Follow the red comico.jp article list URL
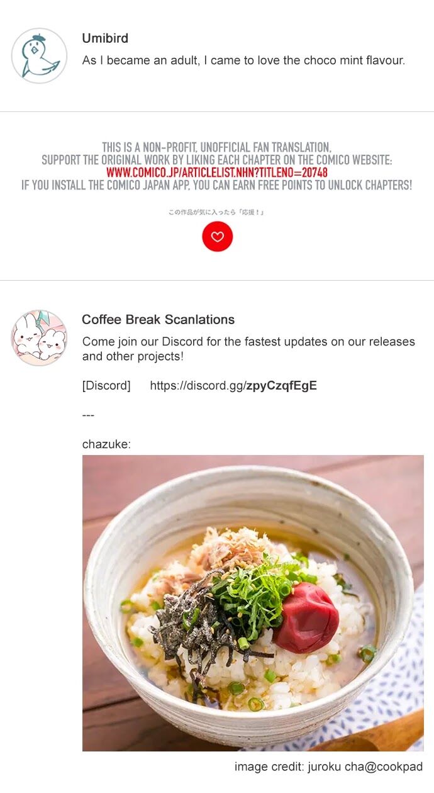Viewport: 434px width, 793px height. click(x=217, y=172)
